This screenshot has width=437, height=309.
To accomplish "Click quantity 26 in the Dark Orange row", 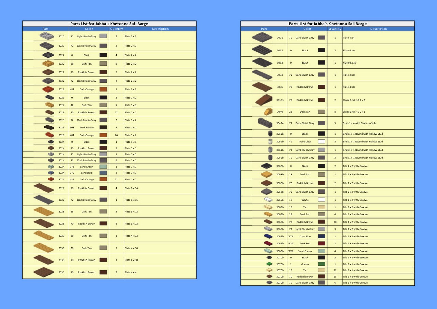I will click(x=116, y=135).
